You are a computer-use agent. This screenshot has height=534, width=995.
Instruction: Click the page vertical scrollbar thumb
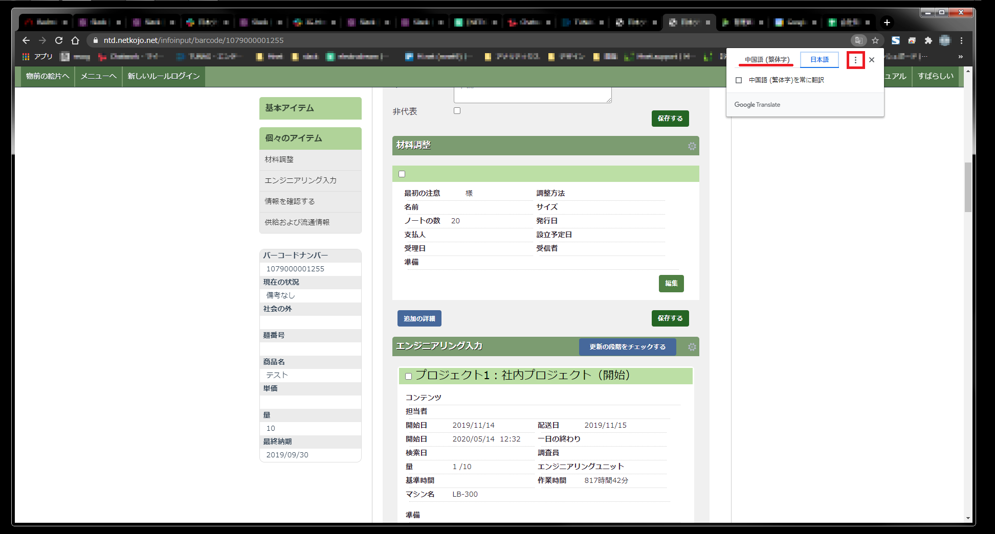click(967, 187)
